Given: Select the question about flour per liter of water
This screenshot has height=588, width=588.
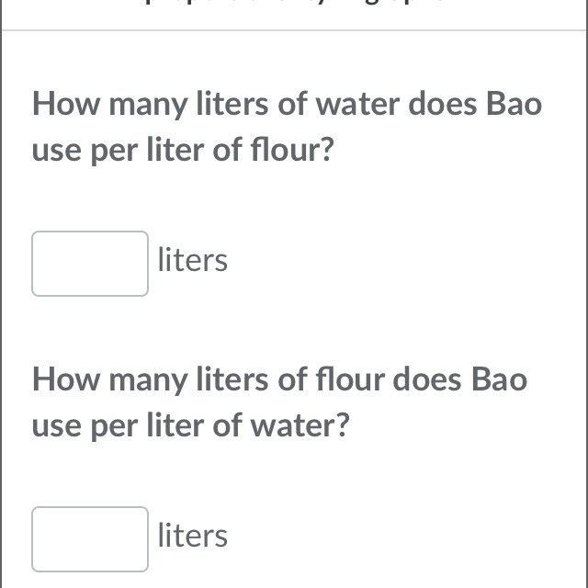Looking at the screenshot, I should [x=279, y=402].
